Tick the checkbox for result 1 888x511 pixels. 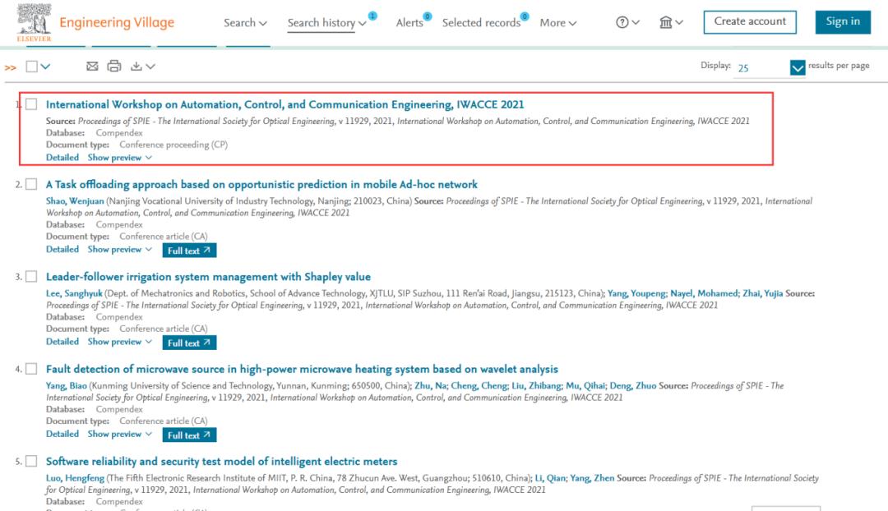(31, 104)
